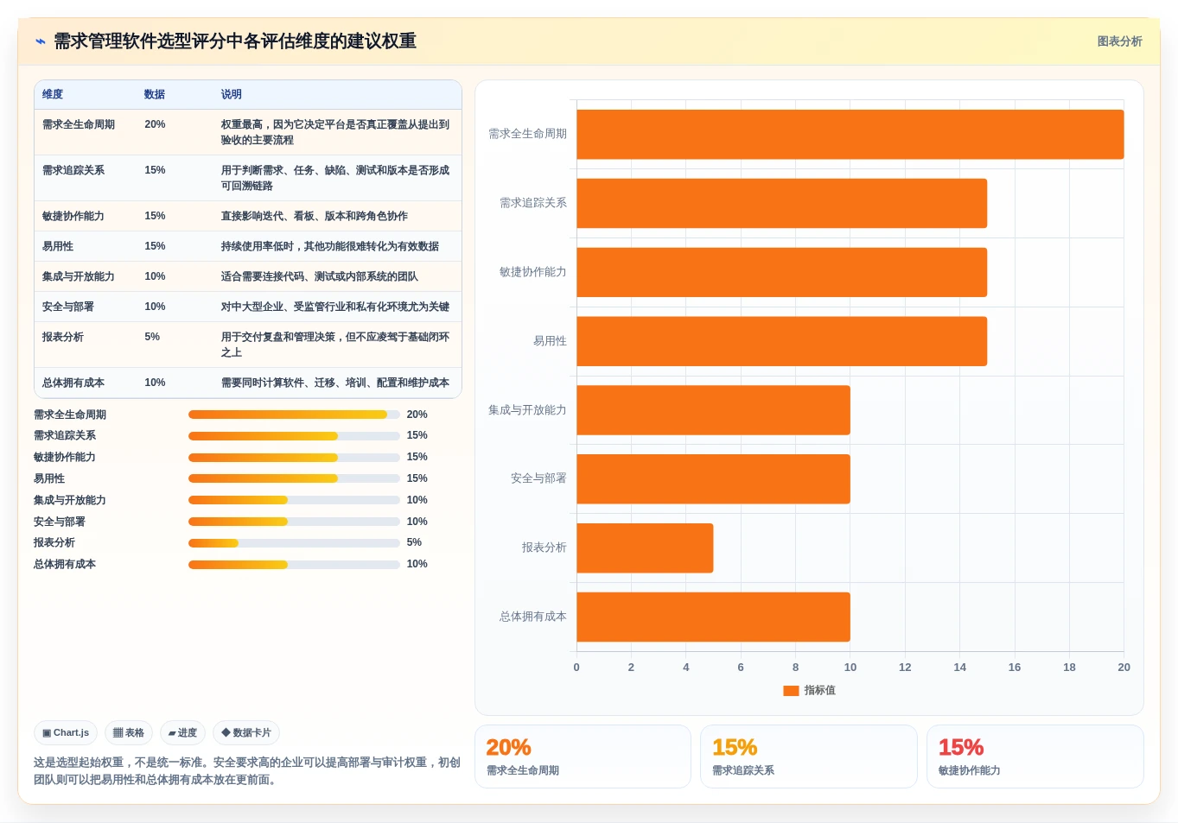Click the Chart.js tag chip
This screenshot has height=823, width=1178.
coord(66,732)
